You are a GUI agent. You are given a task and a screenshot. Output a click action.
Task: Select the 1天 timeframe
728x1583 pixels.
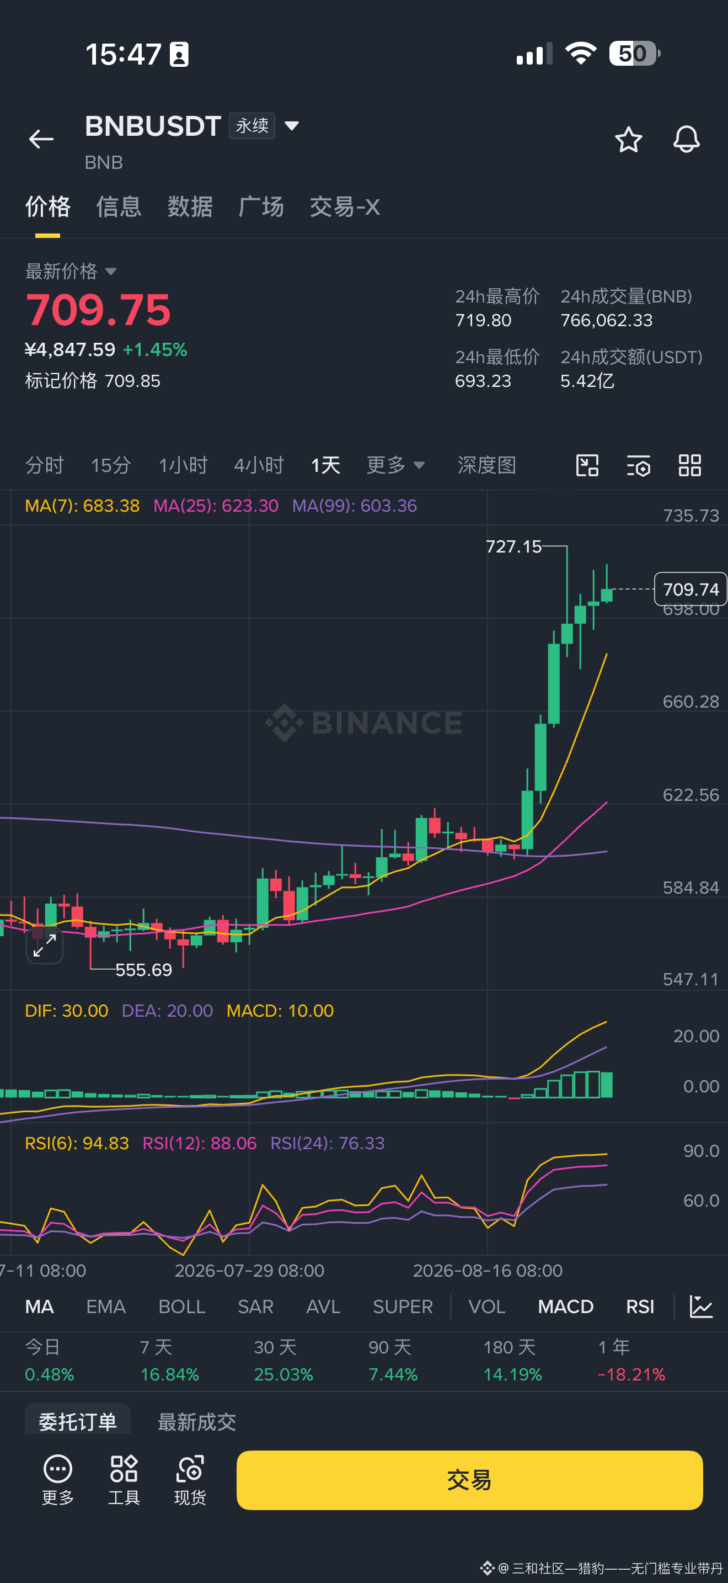point(325,465)
